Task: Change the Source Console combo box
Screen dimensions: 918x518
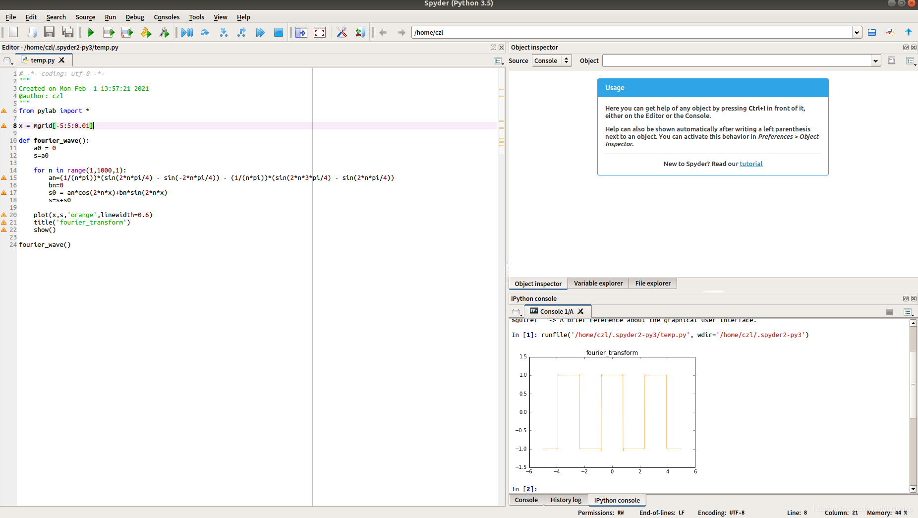Action: [x=552, y=60]
